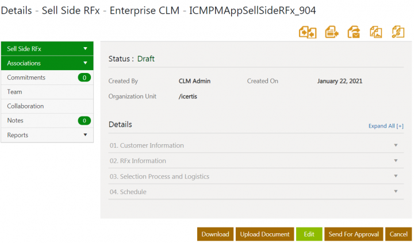Image resolution: width=414 pixels, height=243 pixels.
Task: Click the document link chain icon
Action: point(398,32)
